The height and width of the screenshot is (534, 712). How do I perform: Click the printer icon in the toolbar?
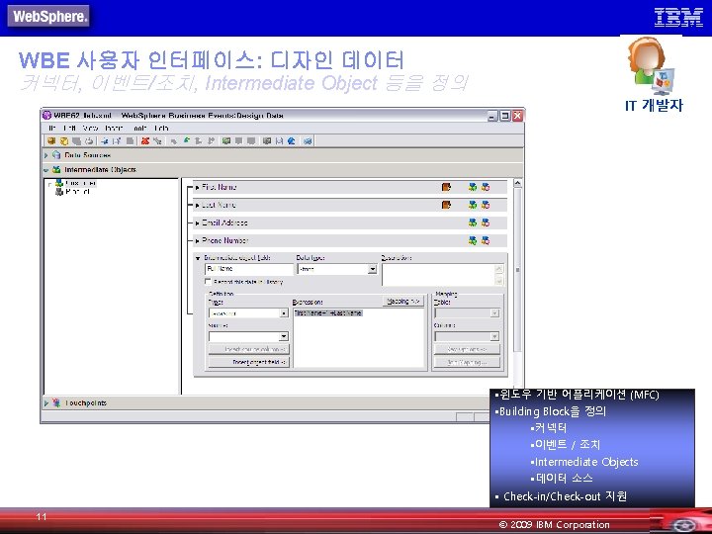click(89, 141)
